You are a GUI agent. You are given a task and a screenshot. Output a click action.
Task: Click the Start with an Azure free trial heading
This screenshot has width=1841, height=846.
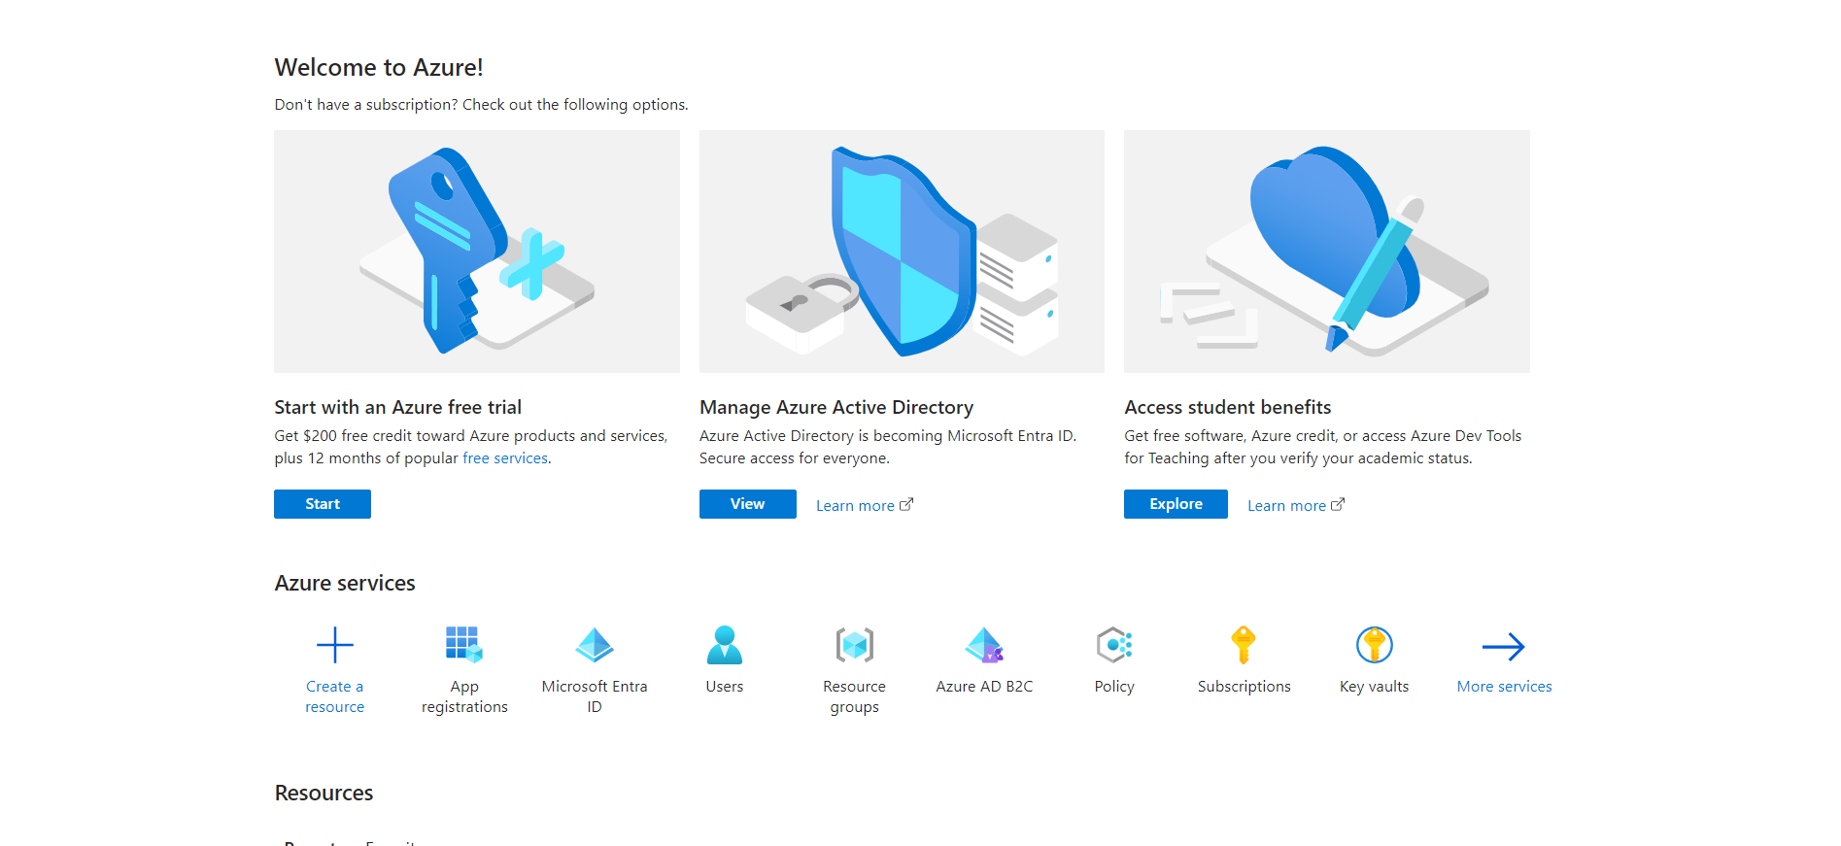coord(398,407)
